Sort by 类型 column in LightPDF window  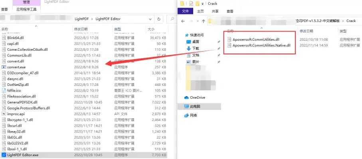click(x=117, y=29)
